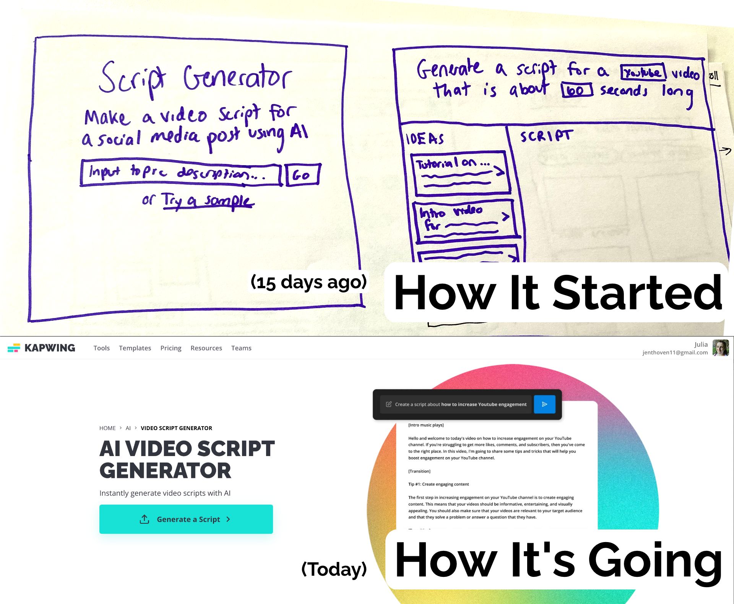Click the VIDEO SCRIPT GENERATOR breadcrumb
Viewport: 734px width, 604px height.
tap(176, 428)
